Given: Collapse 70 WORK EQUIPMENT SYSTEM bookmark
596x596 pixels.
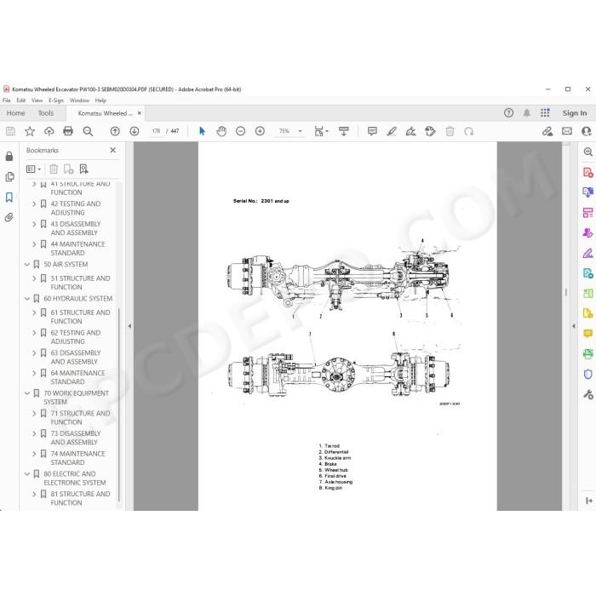Looking at the screenshot, I should click(x=27, y=393).
